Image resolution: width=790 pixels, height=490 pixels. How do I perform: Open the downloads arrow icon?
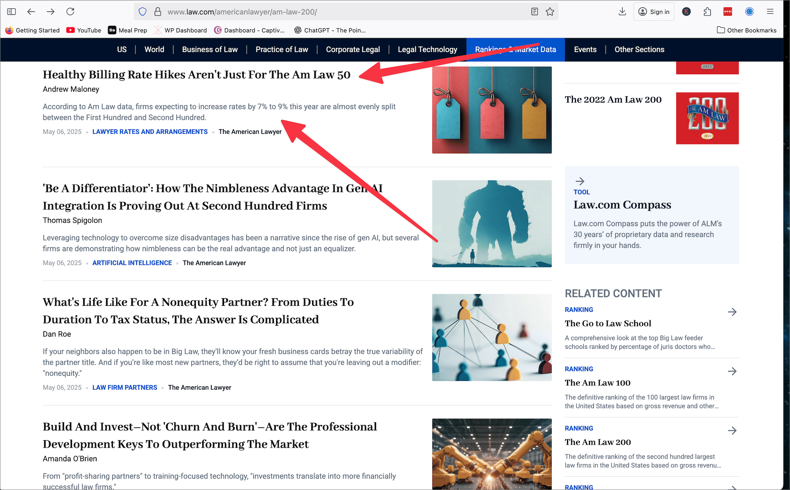(622, 12)
